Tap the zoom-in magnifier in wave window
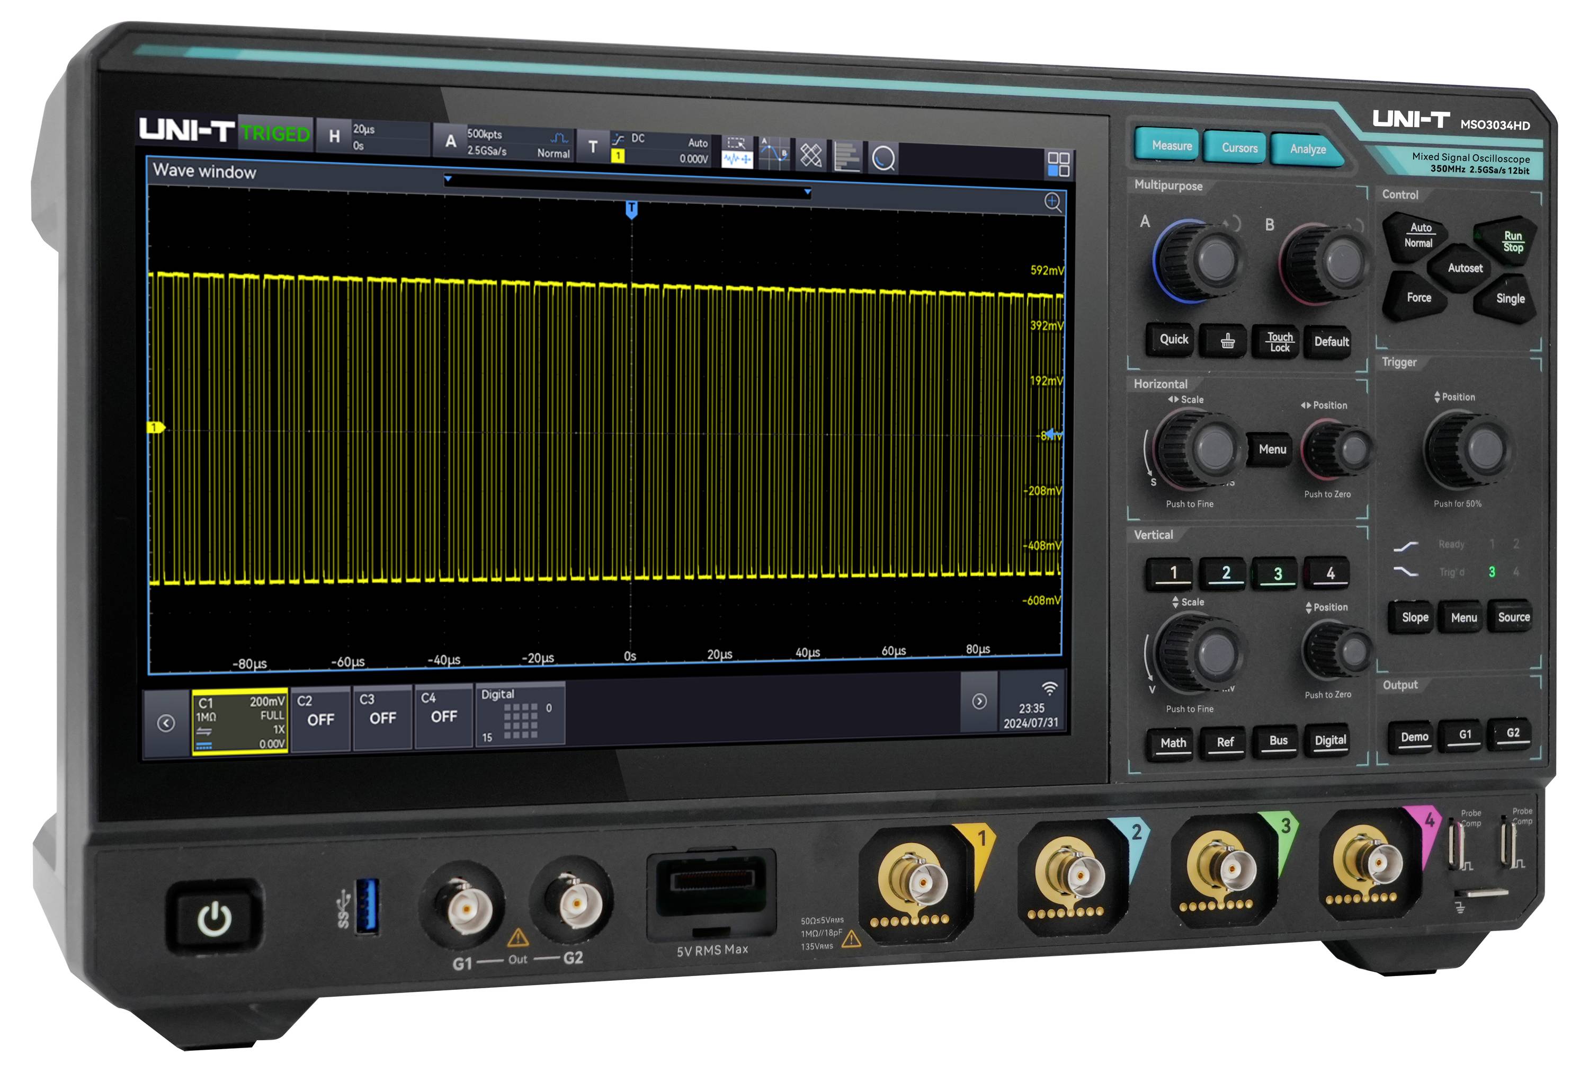The height and width of the screenshot is (1072, 1589). (1053, 202)
